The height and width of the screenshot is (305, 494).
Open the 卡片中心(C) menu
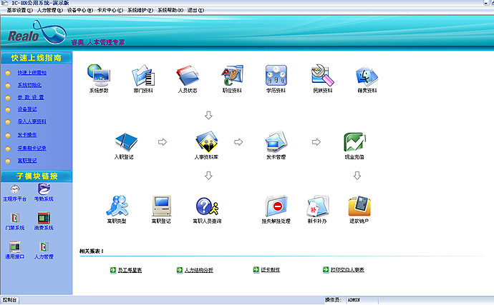[x=110, y=10]
